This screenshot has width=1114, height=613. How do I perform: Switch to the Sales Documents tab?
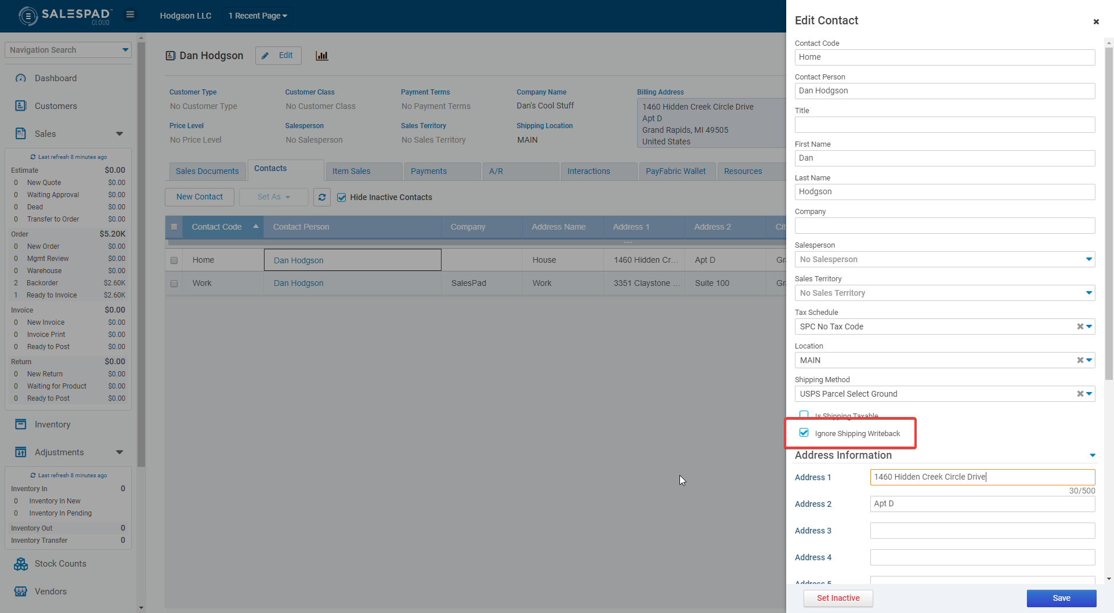pos(207,171)
